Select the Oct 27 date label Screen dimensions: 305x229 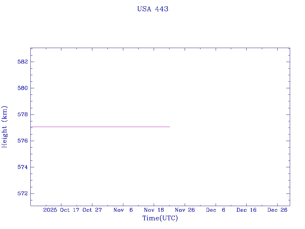[92, 210]
